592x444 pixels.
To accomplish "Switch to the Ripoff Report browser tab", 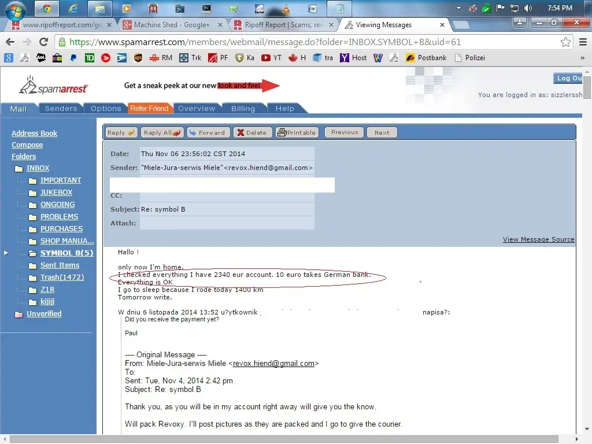I will (283, 25).
